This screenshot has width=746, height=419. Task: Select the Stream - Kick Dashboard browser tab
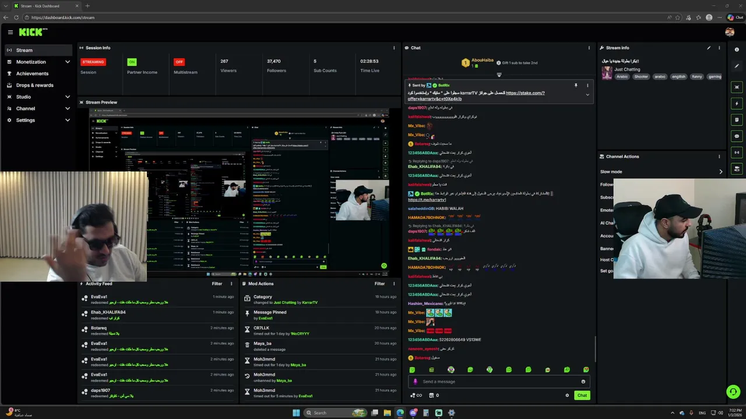[45, 6]
